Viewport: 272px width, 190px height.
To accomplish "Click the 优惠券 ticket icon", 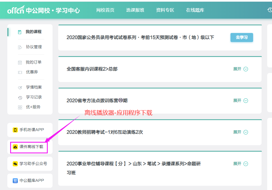I will (20, 72).
